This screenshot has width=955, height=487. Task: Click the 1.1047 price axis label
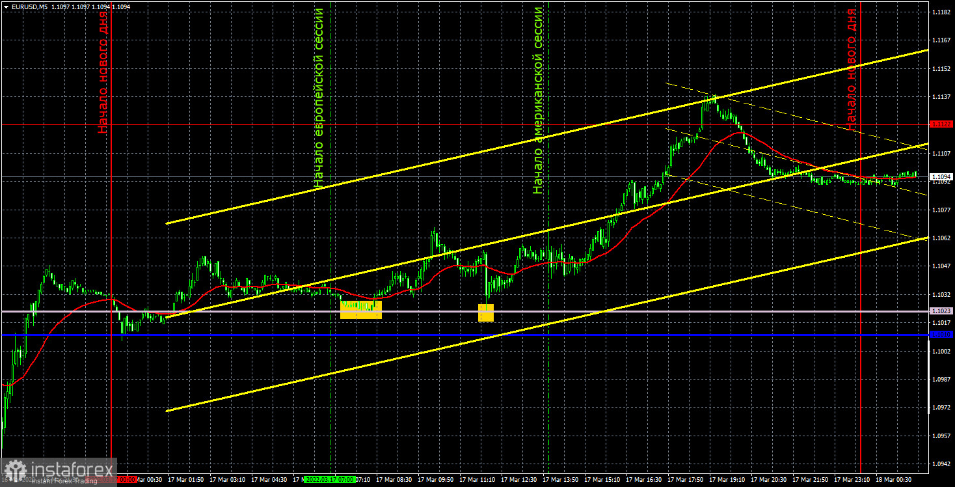940,266
